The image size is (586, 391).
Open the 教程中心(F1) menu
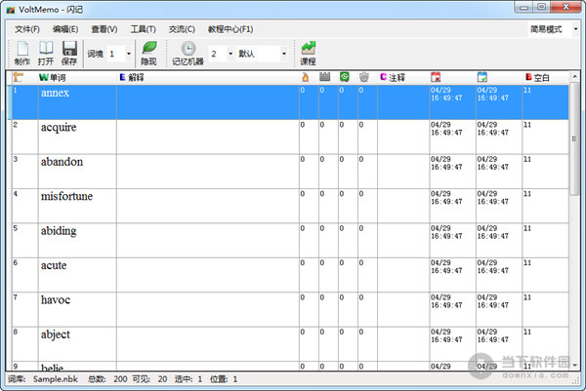click(x=230, y=29)
